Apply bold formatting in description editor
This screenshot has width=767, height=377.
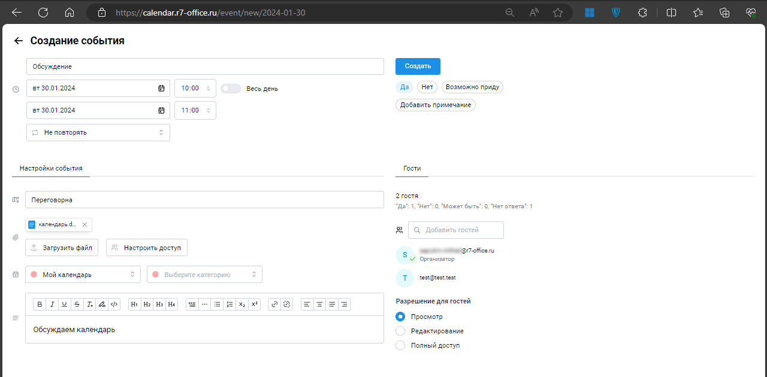point(40,305)
